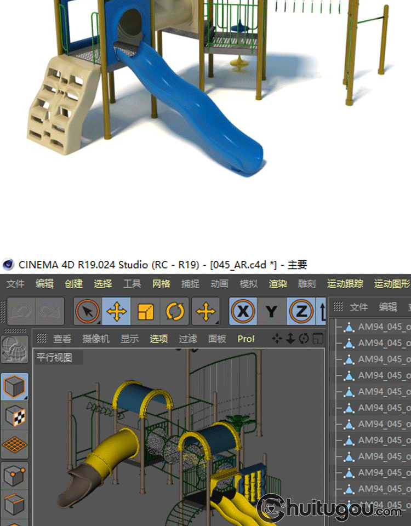Viewport: 411px width, 526px height.
Task: Open the 文件 menu in main menu bar
Action: (x=15, y=284)
